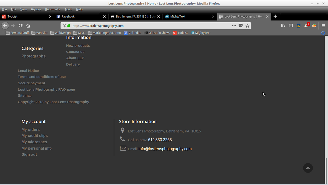The height and width of the screenshot is (185, 328).
Task: Expand the PersonalStuff bookmarks folder
Action: pos(17,33)
